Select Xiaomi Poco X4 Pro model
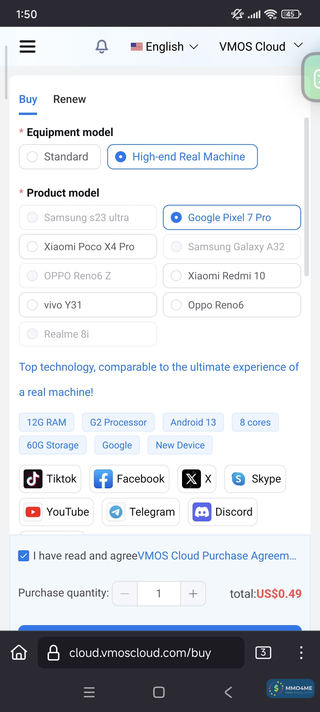 point(88,247)
